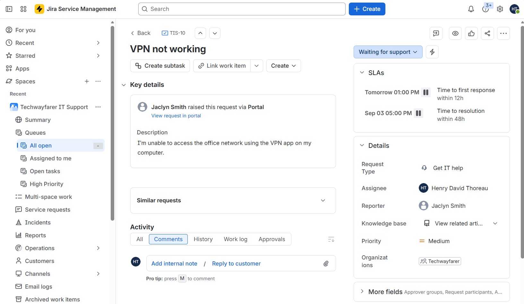Click View request in portal link
Viewport: 524px width, 304px height.
pyautogui.click(x=176, y=116)
